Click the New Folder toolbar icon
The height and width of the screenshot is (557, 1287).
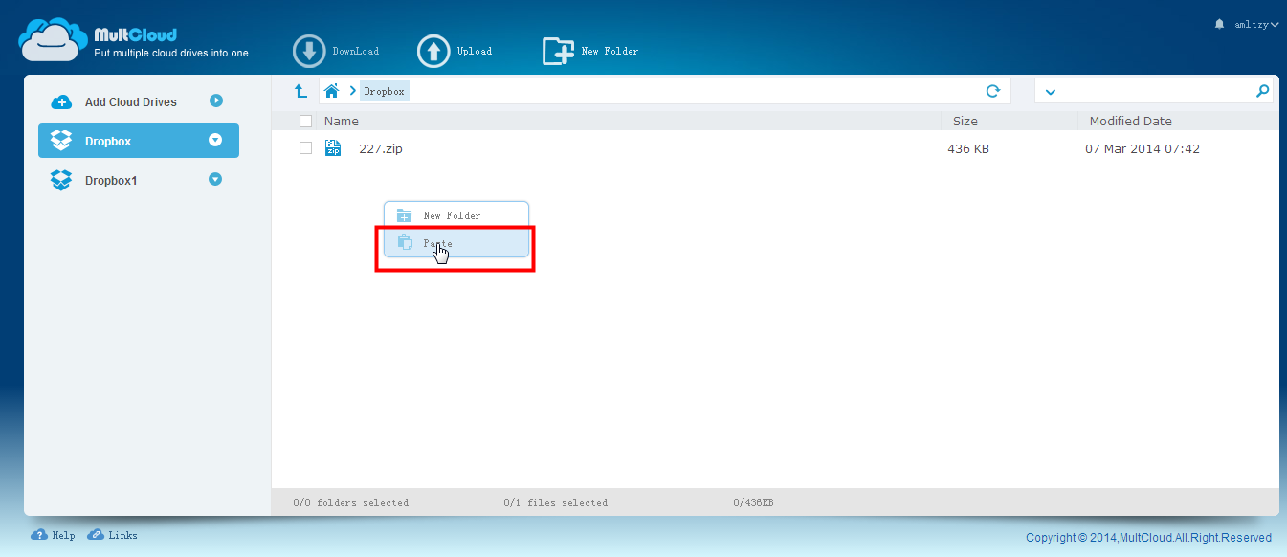[558, 52]
